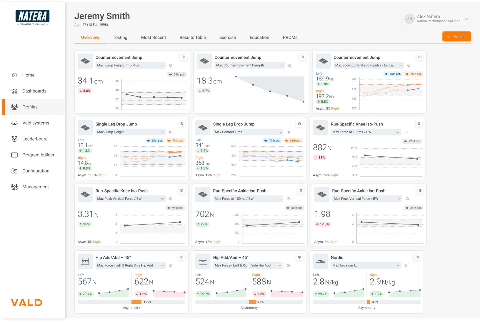Open settings gear on Hip Abd card
480x322 pixels.
coord(299,257)
